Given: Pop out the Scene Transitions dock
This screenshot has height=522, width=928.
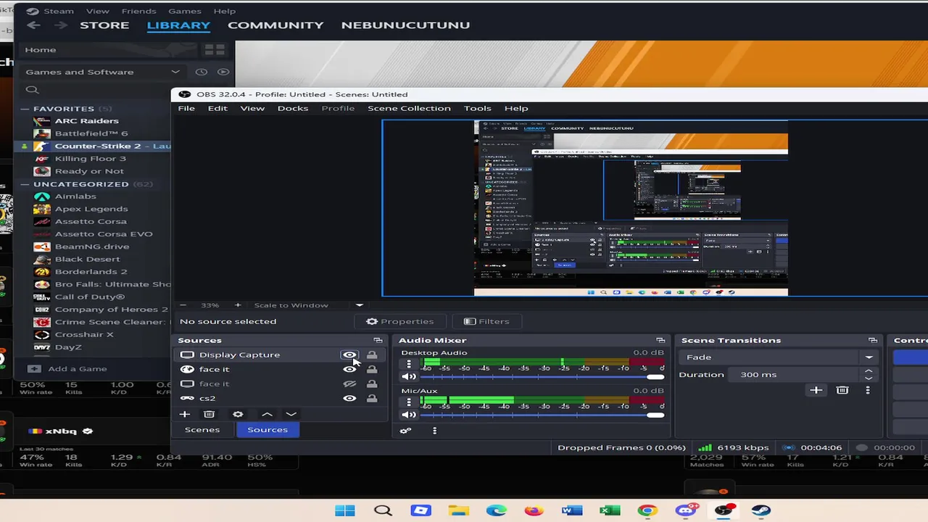Looking at the screenshot, I should pos(873,340).
